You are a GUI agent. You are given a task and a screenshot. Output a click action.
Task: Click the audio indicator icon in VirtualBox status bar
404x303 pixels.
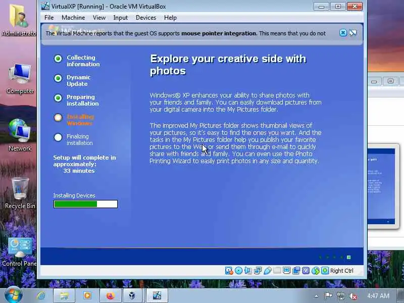pyautogui.click(x=248, y=271)
